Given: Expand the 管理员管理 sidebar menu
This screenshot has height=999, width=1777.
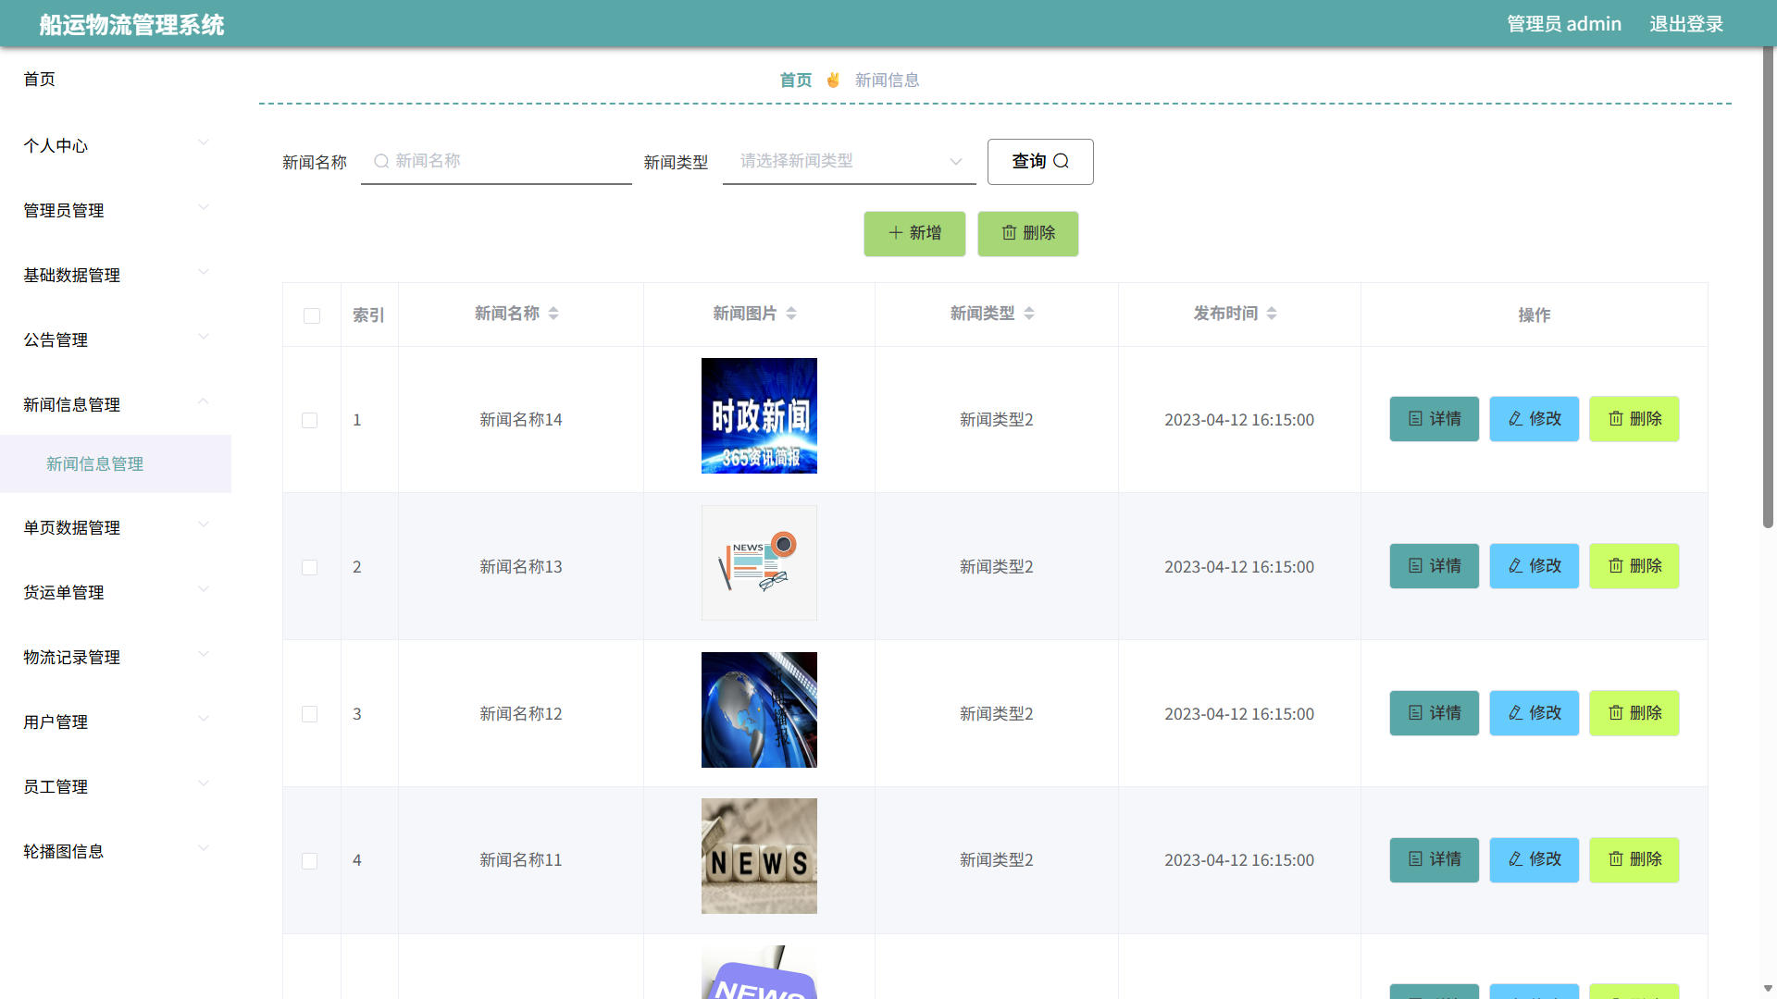Looking at the screenshot, I should [x=116, y=210].
